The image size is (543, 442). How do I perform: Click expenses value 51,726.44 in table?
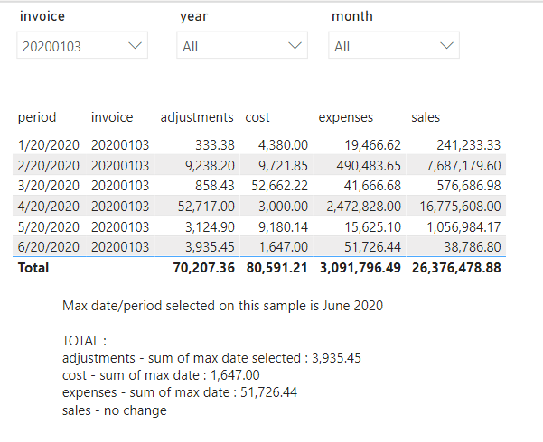tap(372, 247)
